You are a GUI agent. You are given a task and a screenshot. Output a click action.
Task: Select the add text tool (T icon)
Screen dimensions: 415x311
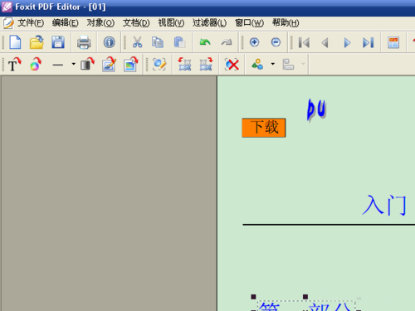14,65
